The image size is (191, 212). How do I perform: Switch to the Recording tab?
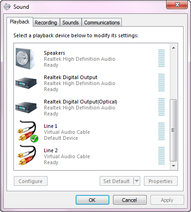click(46, 23)
